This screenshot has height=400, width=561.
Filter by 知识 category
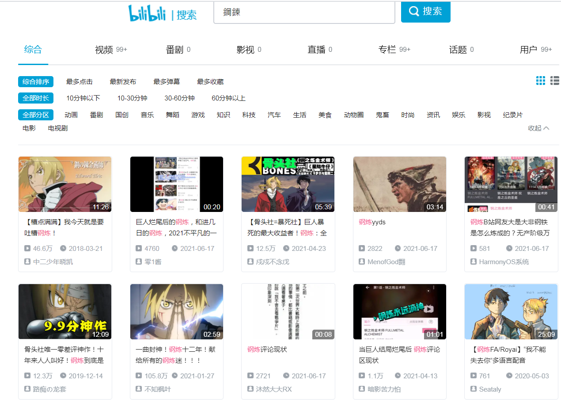pyautogui.click(x=224, y=115)
